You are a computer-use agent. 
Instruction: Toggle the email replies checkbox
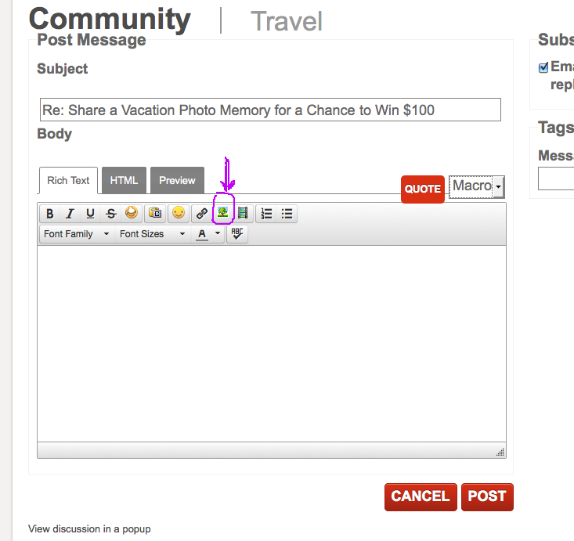pos(543,68)
